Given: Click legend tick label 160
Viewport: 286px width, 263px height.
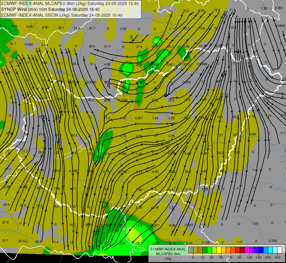Looking at the screenshot, I should click(x=259, y=257).
